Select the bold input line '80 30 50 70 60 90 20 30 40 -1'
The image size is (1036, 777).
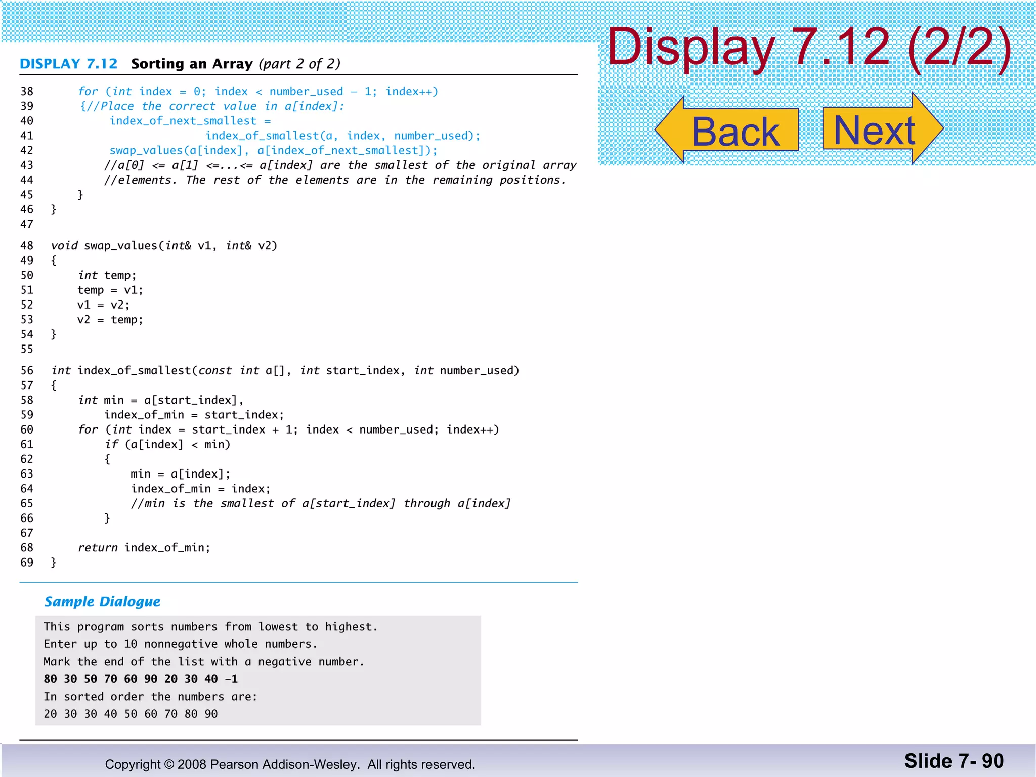pyautogui.click(x=141, y=679)
